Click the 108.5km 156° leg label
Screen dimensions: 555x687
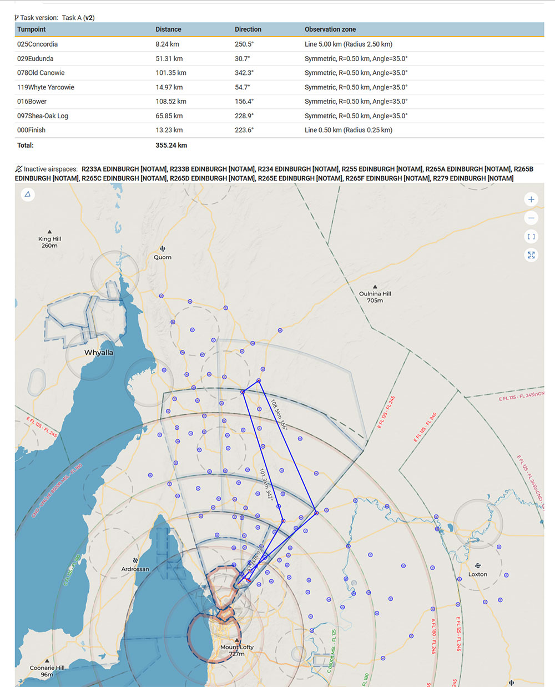[279, 414]
